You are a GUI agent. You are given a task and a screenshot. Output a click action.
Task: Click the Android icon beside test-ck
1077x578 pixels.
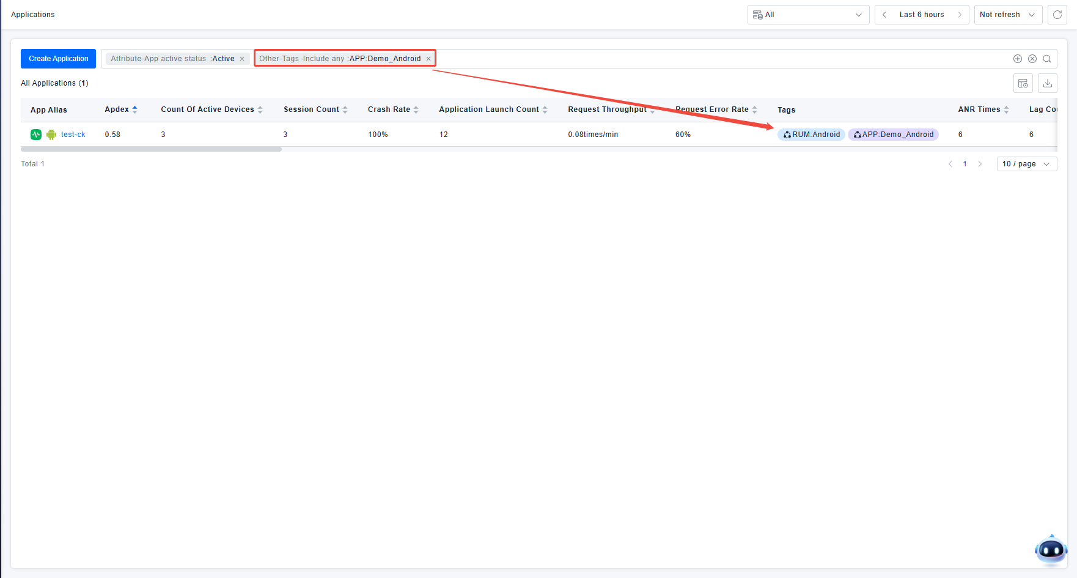[51, 135]
